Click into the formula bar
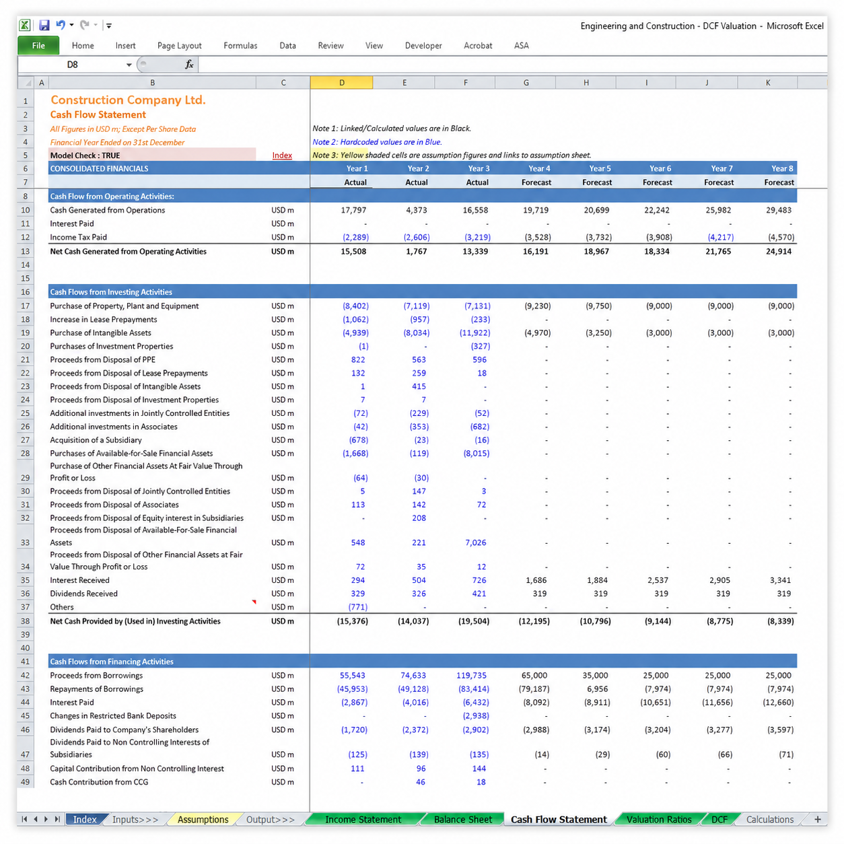Image resolution: width=844 pixels, height=844 pixels. pyautogui.click(x=512, y=65)
